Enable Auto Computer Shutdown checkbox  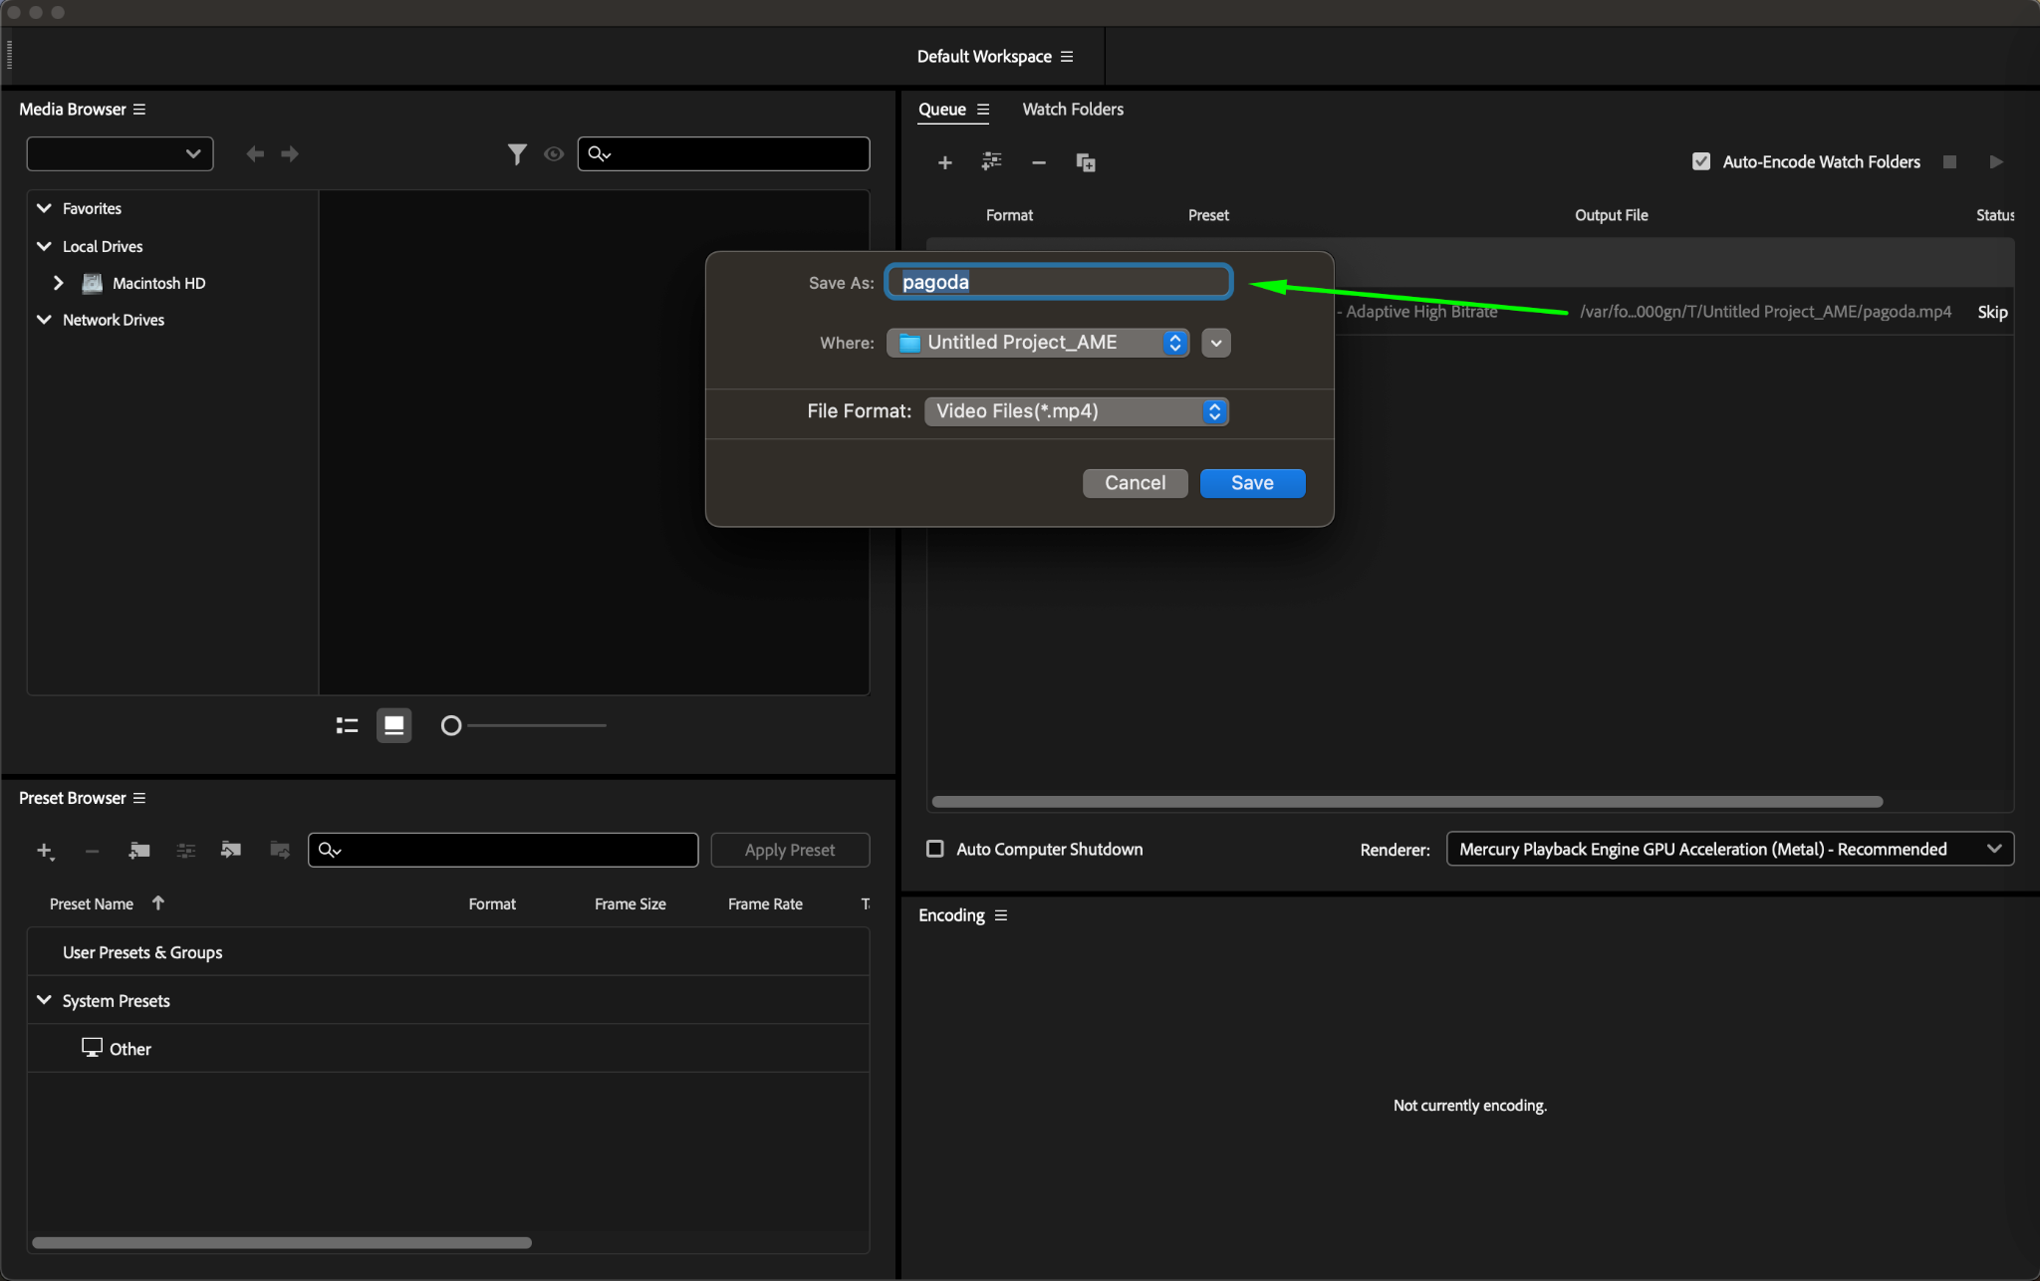coord(934,849)
